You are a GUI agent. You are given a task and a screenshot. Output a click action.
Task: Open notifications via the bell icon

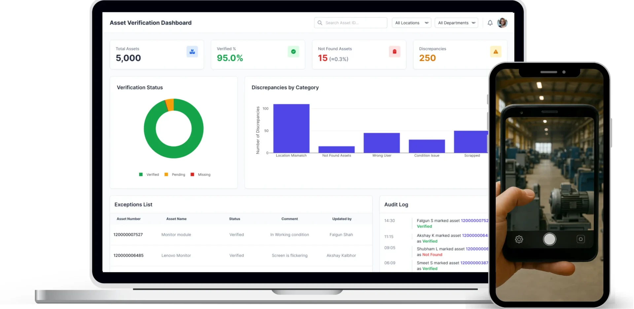pos(490,23)
